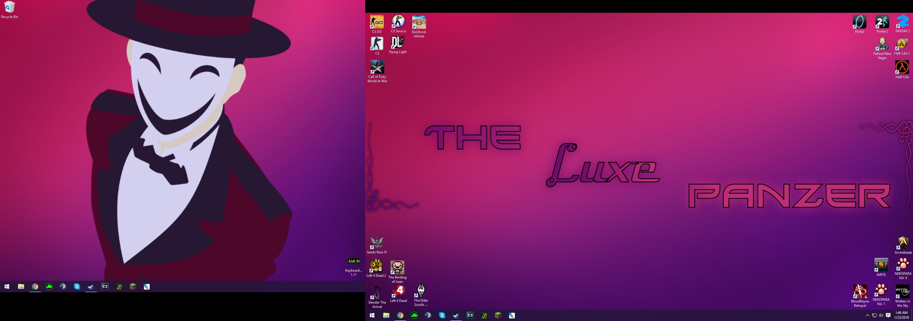
Task: Click the Call of Duty World at War shortcut
Action: click(377, 72)
